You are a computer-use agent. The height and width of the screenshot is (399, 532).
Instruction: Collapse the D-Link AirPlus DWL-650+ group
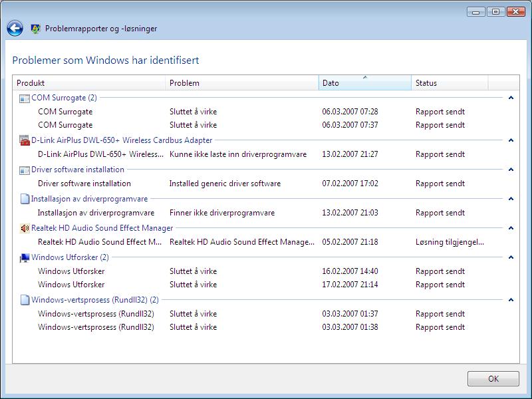pos(511,140)
